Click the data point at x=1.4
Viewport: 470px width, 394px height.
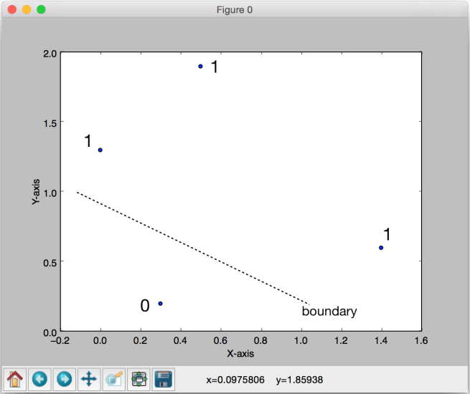381,248
